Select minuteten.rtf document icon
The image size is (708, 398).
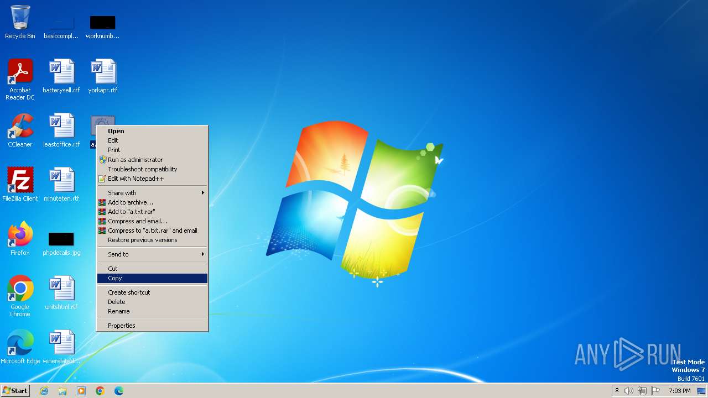point(61,185)
